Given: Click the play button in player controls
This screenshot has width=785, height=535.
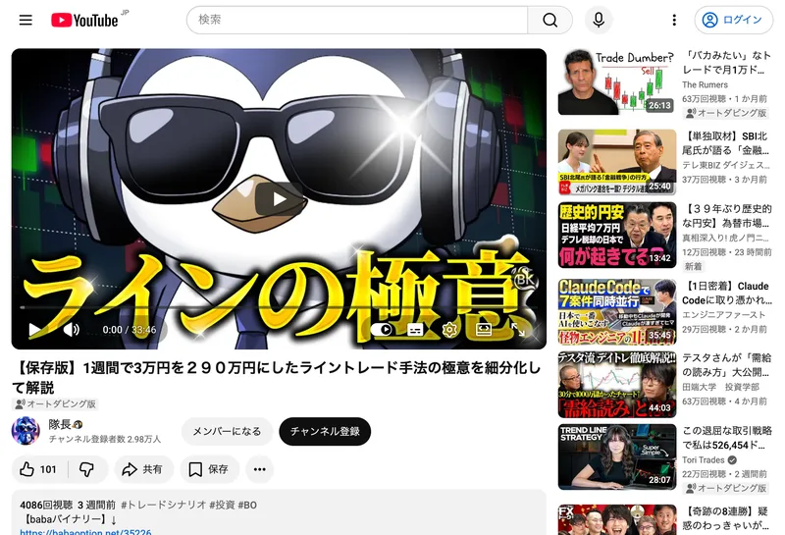Looking at the screenshot, I should coord(34,330).
